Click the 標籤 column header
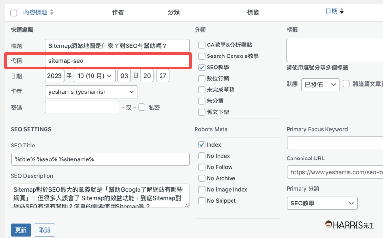This screenshot has width=383, height=238. pyautogui.click(x=253, y=12)
